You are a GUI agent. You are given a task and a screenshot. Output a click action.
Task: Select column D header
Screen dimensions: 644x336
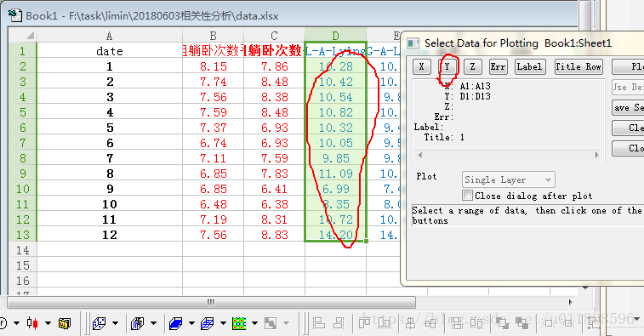(x=335, y=36)
